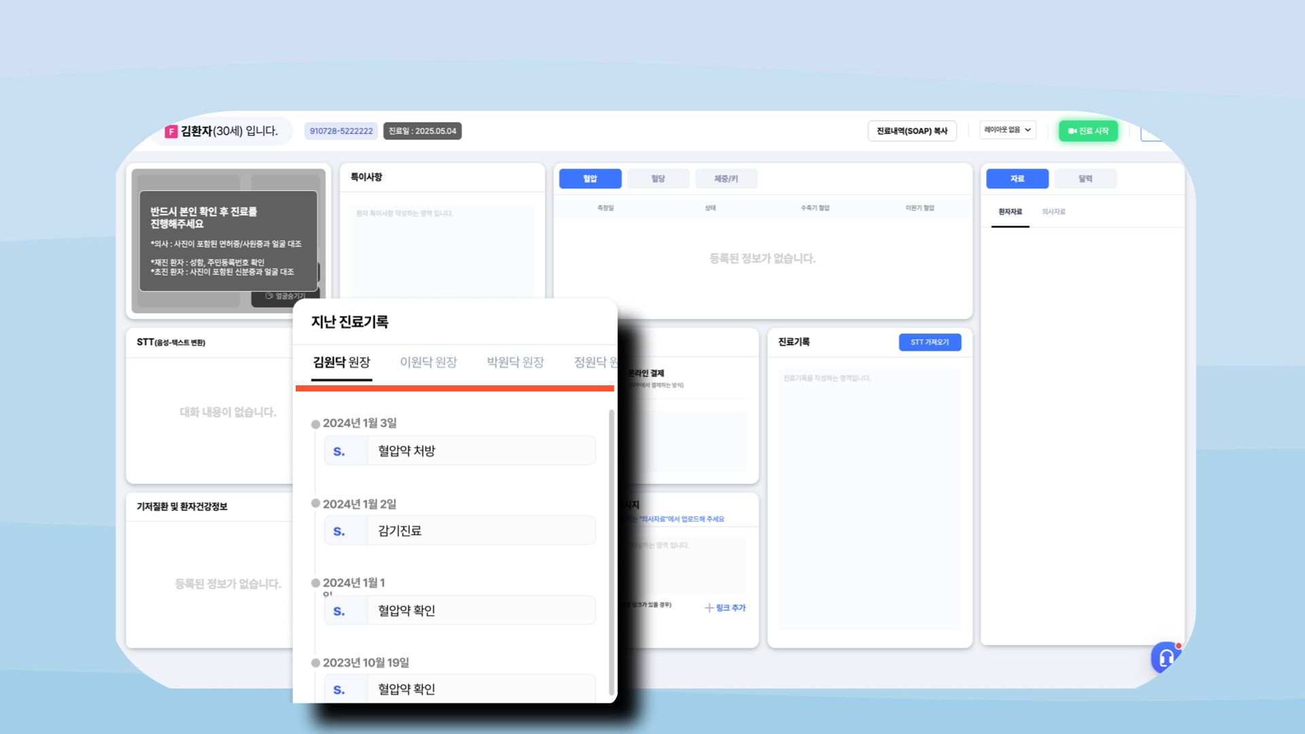The width and height of the screenshot is (1305, 734).
Task: Switch to the 체중/키 tab
Action: [725, 179]
